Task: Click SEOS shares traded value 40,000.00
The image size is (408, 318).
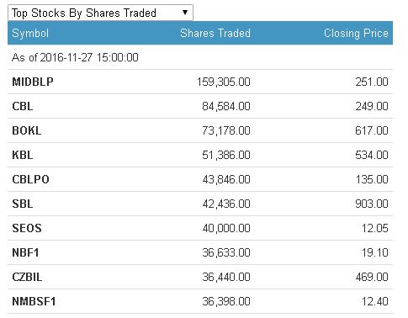Action: coord(226,228)
